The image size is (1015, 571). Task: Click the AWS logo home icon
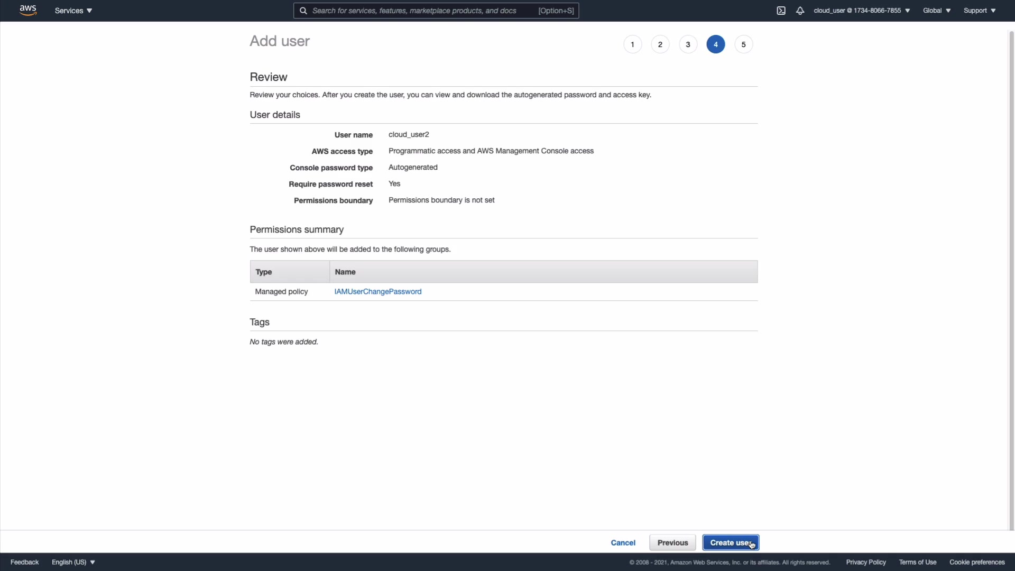tap(27, 11)
